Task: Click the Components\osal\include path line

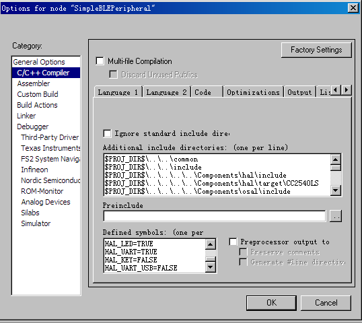Action: 197,191
